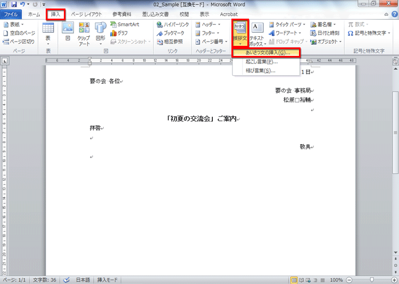Switch to ホーム tab
The width and height of the screenshot is (399, 284).
34,14
